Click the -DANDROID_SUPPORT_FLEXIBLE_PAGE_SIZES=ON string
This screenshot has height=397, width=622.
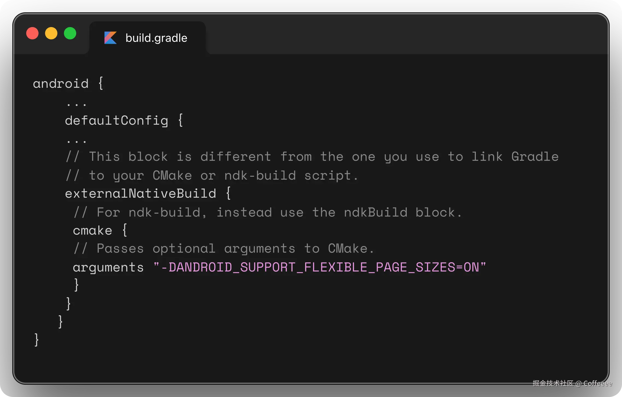point(320,267)
